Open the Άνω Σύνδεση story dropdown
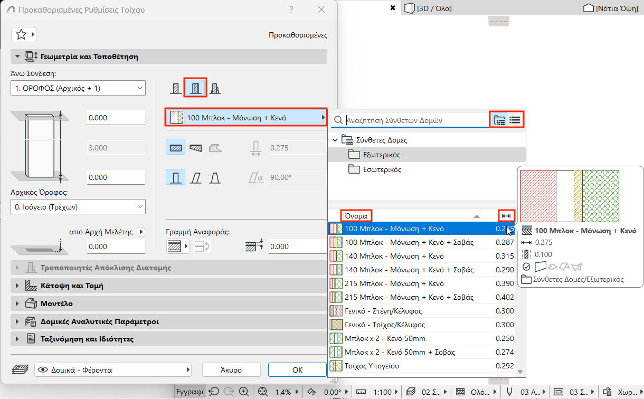The image size is (644, 399). coord(78,88)
